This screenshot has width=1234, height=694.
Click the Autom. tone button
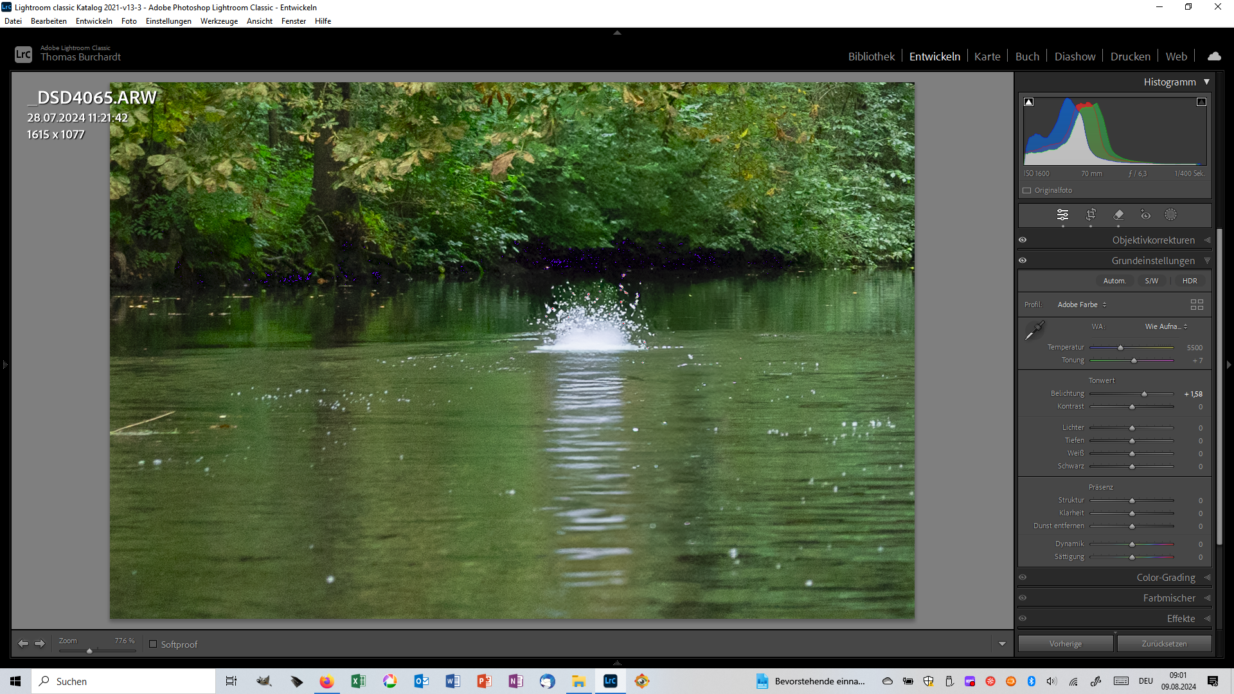click(x=1114, y=281)
